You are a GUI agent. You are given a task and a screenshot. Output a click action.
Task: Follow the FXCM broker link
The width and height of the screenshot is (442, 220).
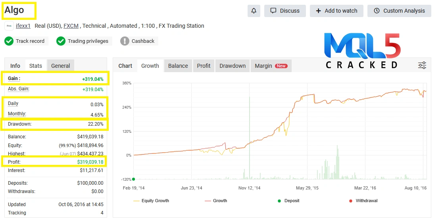[71, 26]
